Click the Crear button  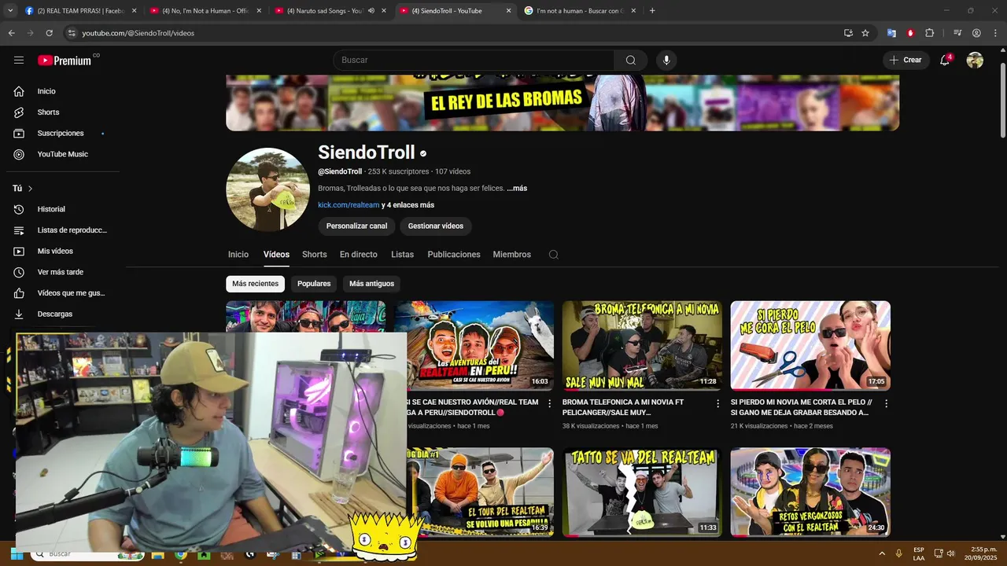(x=905, y=60)
